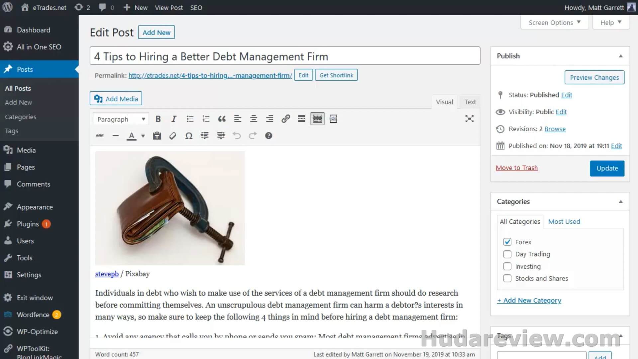Open the New content menu
Screen dimensions: 638x359
[x=135, y=7]
